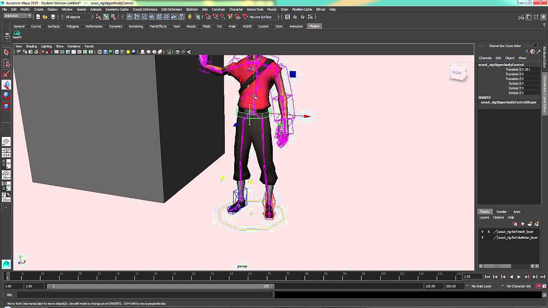Click the Translate X value field

point(530,69)
